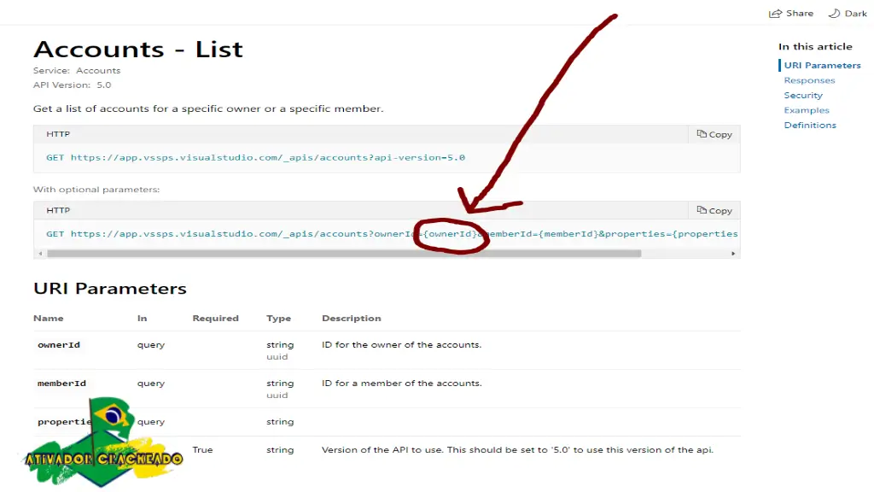This screenshot has width=874, height=492.
Task: Click the scroll-left arrow of code block
Action: coord(40,254)
